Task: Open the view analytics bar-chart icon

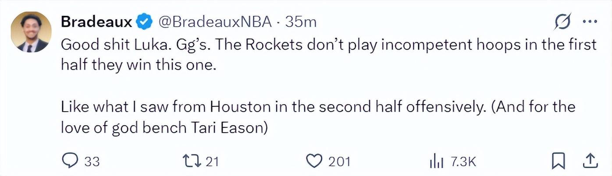Action: (x=437, y=162)
